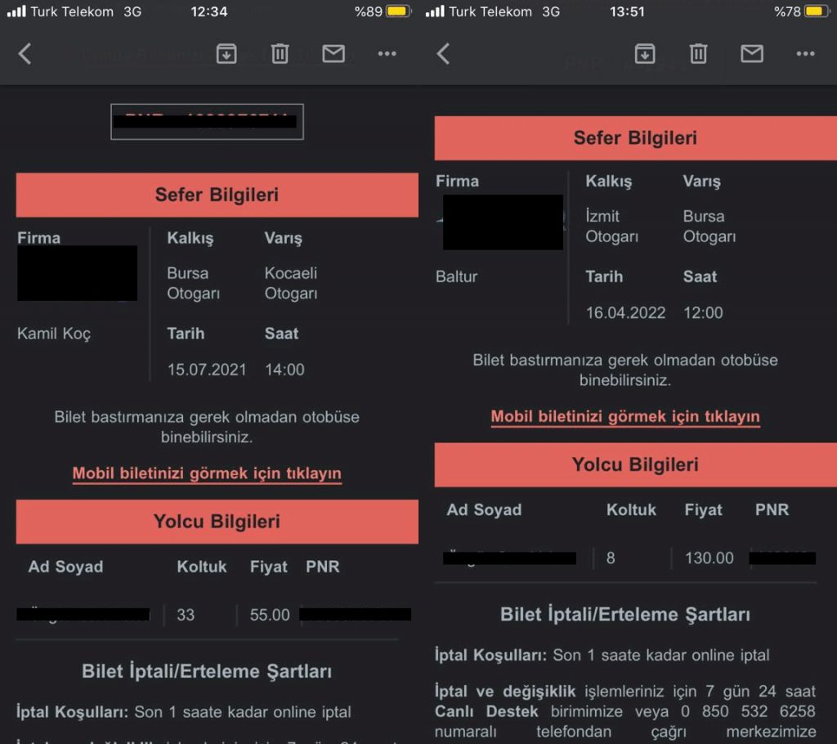Go back from the Kamil Koç ticket email

pyautogui.click(x=25, y=54)
